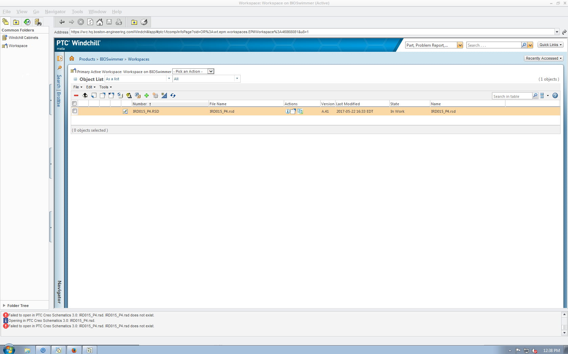Viewport: 568px width, 354px height.
Task: Refresh the current browser page
Action: [90, 22]
